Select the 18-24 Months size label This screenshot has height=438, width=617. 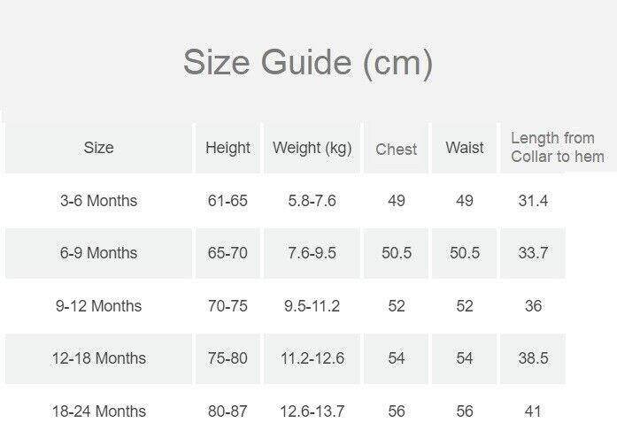(x=98, y=411)
